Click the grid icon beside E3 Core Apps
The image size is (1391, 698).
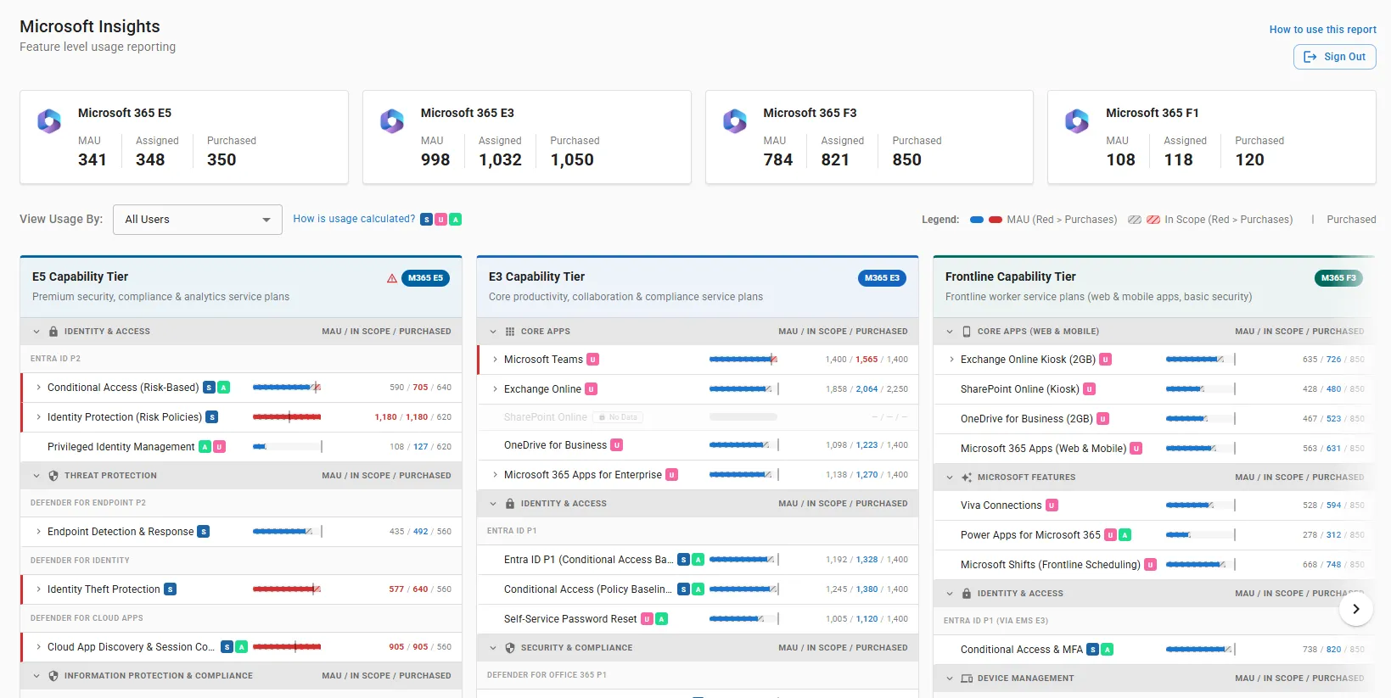click(x=510, y=332)
